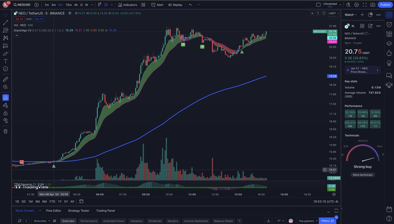This screenshot has height=224, width=394.
Task: Open the indicator templates grid icon
Action: coord(143,5)
